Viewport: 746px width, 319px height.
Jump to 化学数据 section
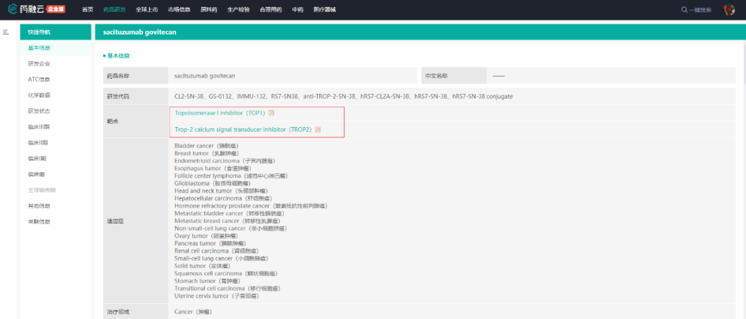click(39, 95)
